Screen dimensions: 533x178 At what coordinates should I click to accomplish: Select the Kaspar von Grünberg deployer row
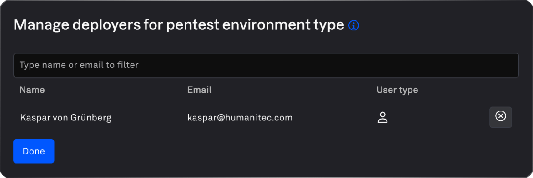click(x=266, y=117)
